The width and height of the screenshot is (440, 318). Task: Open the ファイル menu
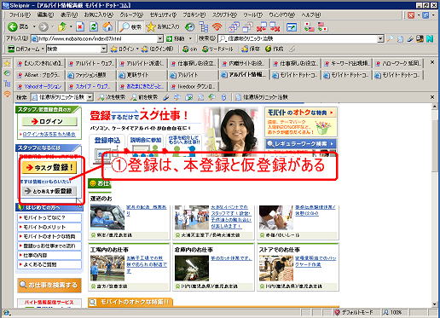click(20, 14)
